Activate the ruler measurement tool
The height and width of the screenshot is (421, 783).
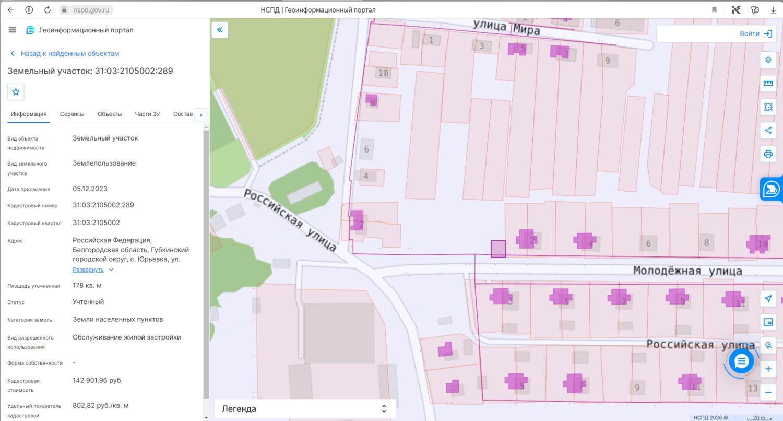(768, 84)
